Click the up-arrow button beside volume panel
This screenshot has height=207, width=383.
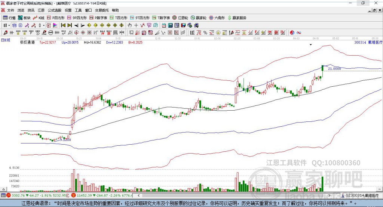click(x=3, y=189)
